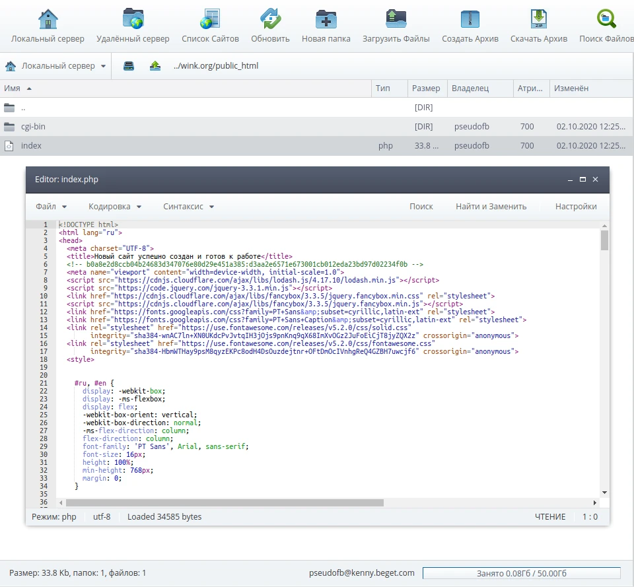This screenshot has height=587, width=634.
Task: Open Поиск Файлов file search
Action: [x=606, y=19]
